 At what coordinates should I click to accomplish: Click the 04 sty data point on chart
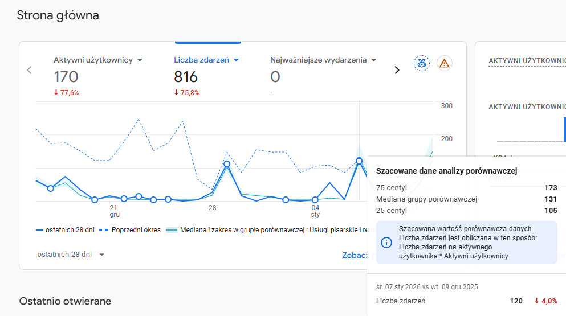pos(315,199)
